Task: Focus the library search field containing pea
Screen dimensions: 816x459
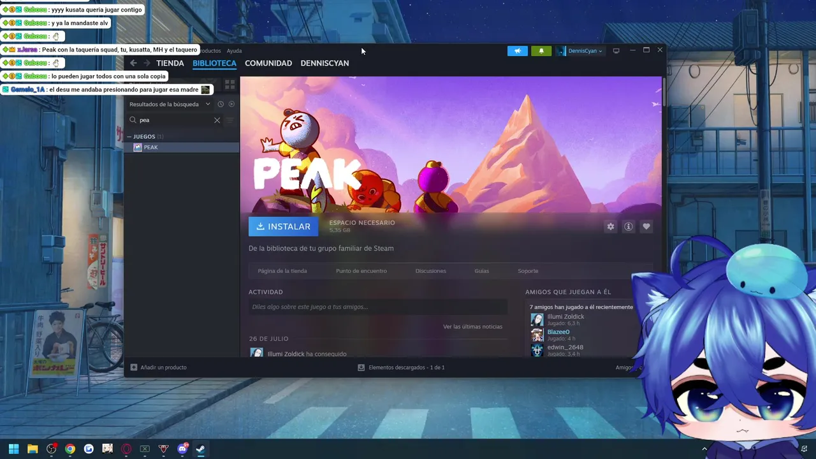Action: pos(175,120)
